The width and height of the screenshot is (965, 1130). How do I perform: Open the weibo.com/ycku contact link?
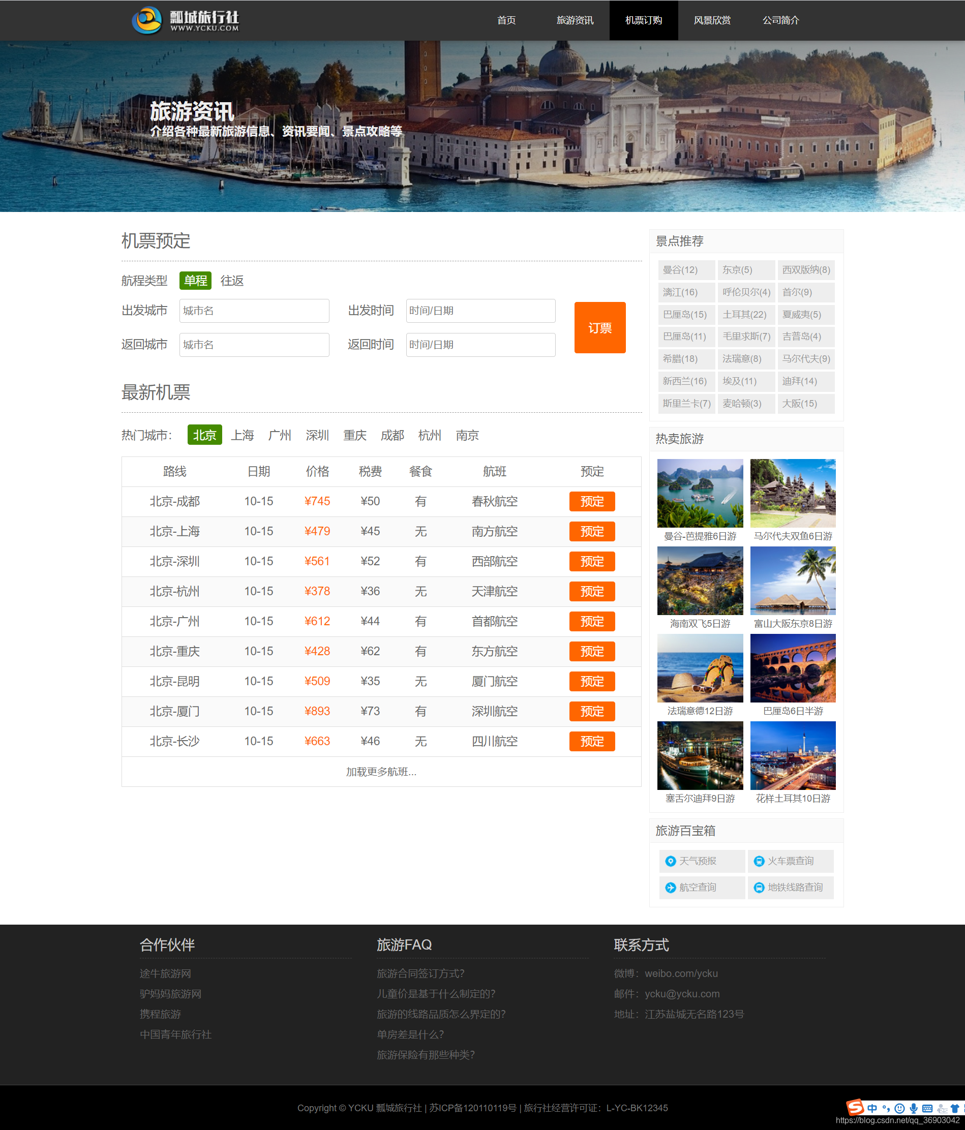(681, 973)
